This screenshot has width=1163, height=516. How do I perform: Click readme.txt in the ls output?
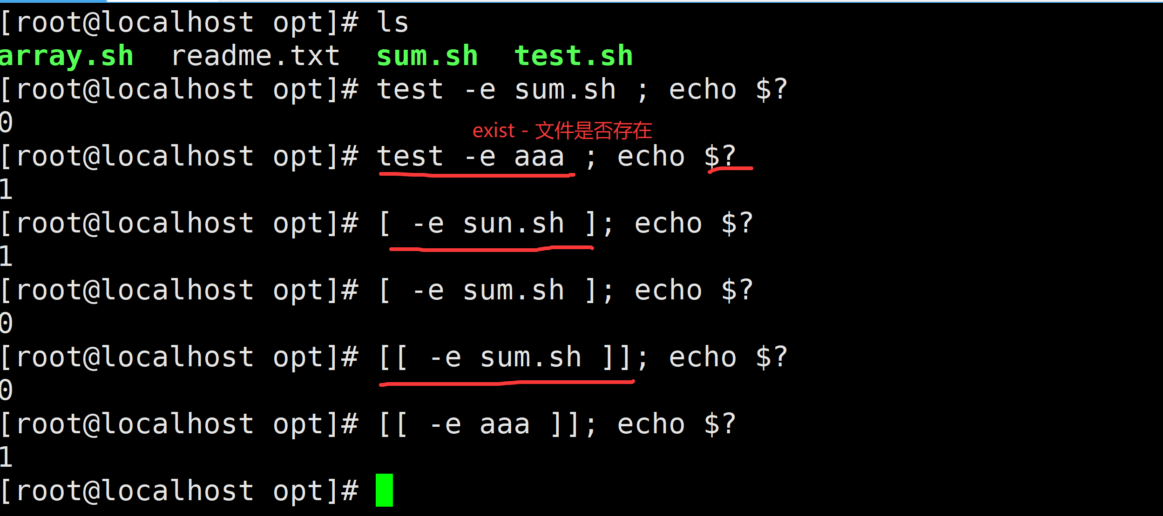tap(256, 56)
